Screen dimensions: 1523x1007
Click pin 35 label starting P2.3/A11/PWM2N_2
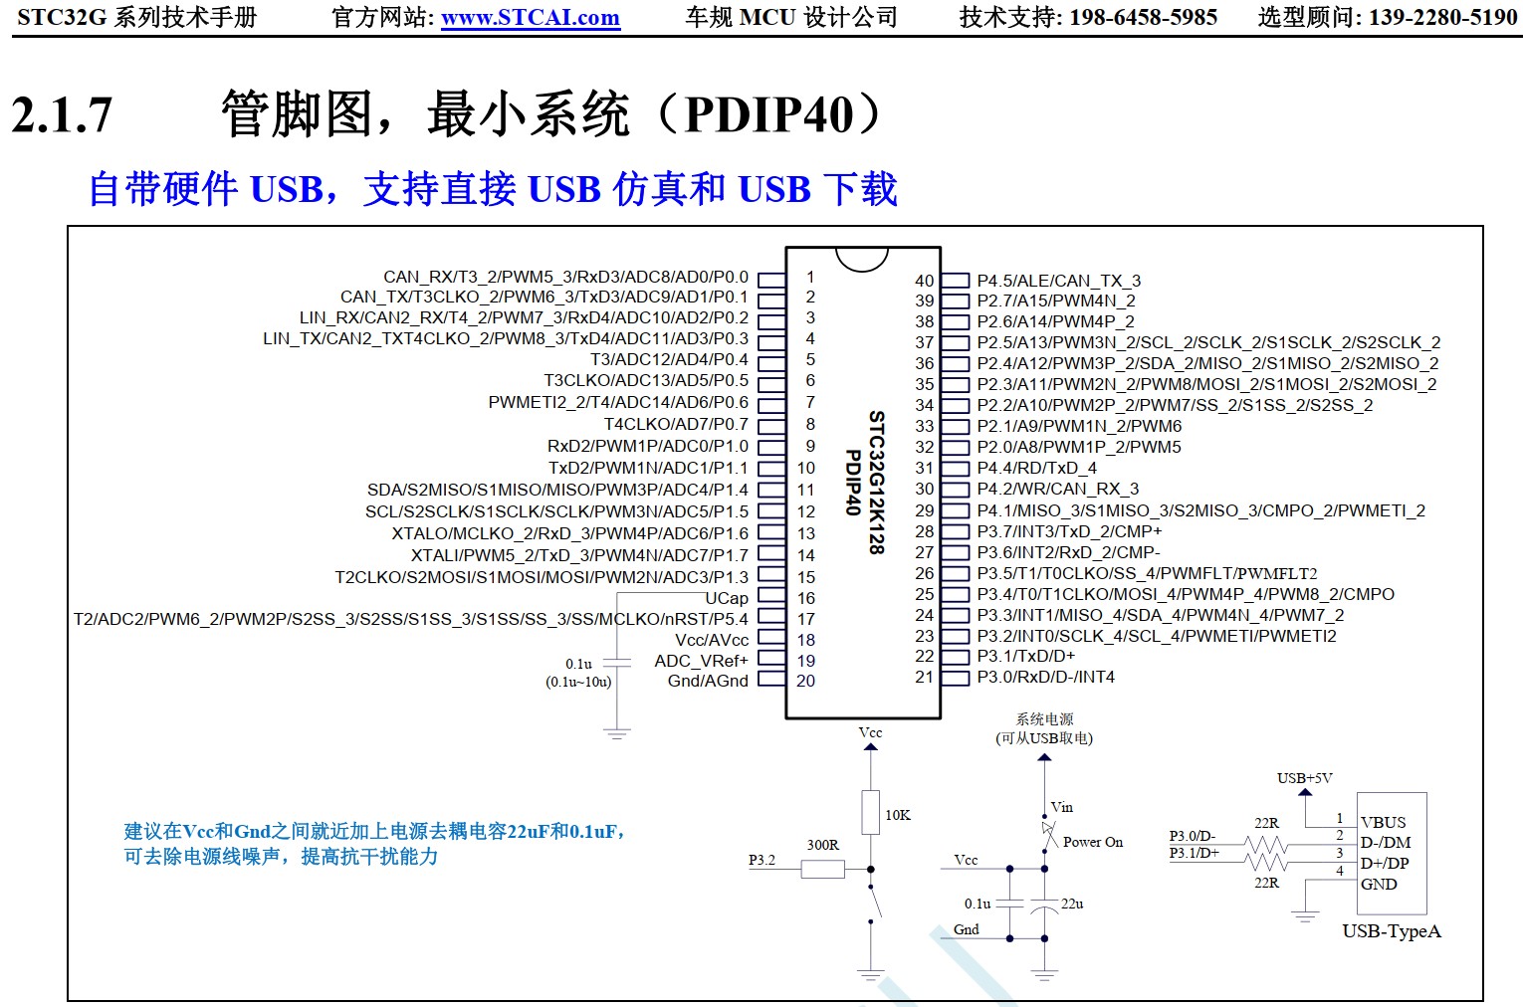tap(1206, 384)
